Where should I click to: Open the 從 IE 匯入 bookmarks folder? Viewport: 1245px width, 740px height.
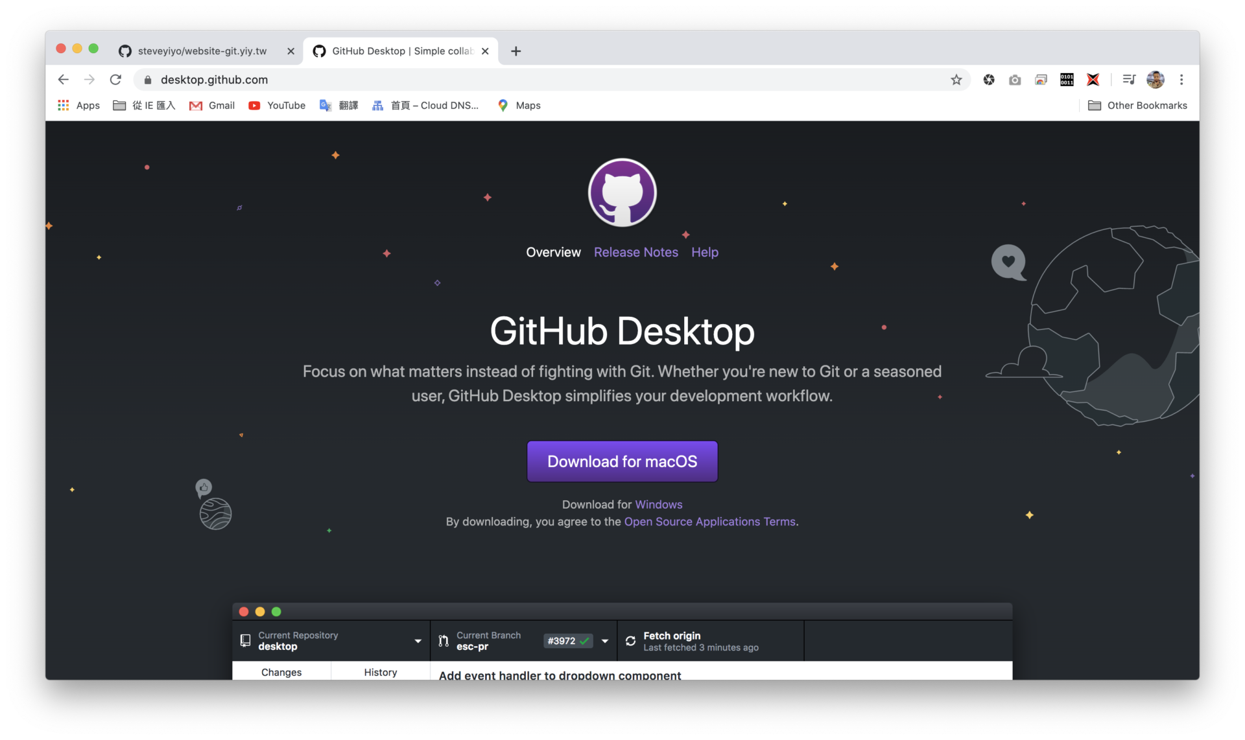pyautogui.click(x=144, y=106)
